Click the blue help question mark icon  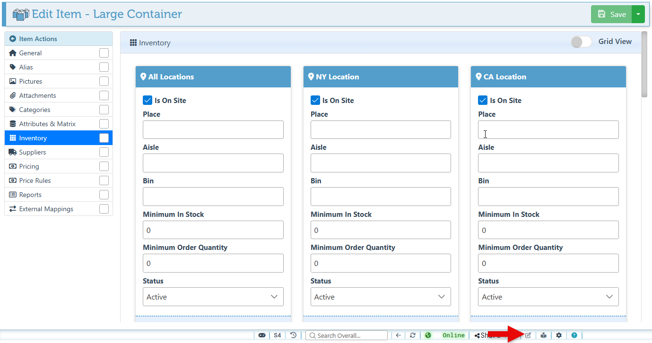pos(574,335)
